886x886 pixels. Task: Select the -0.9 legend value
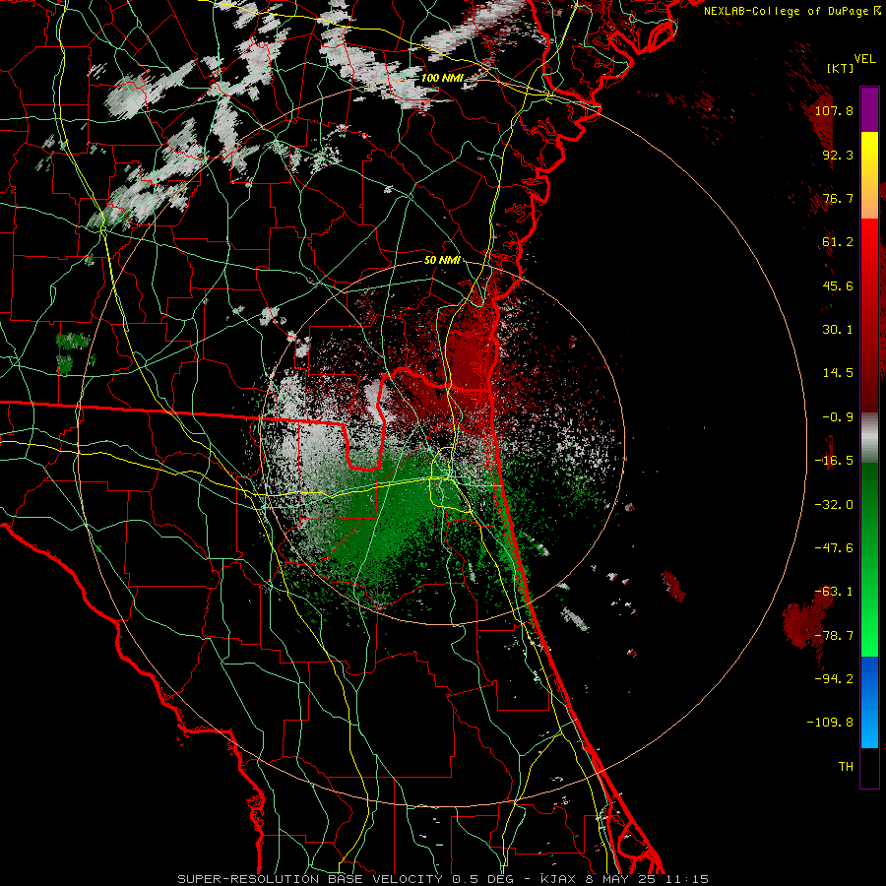click(x=838, y=417)
